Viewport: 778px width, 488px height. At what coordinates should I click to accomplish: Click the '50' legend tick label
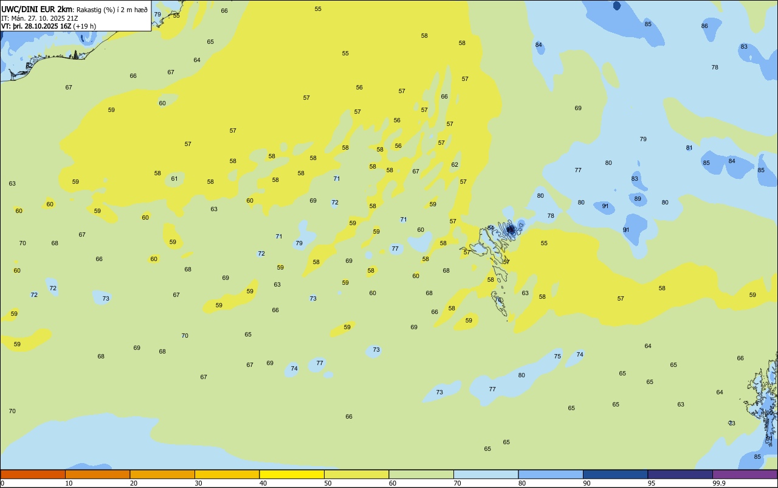328,483
